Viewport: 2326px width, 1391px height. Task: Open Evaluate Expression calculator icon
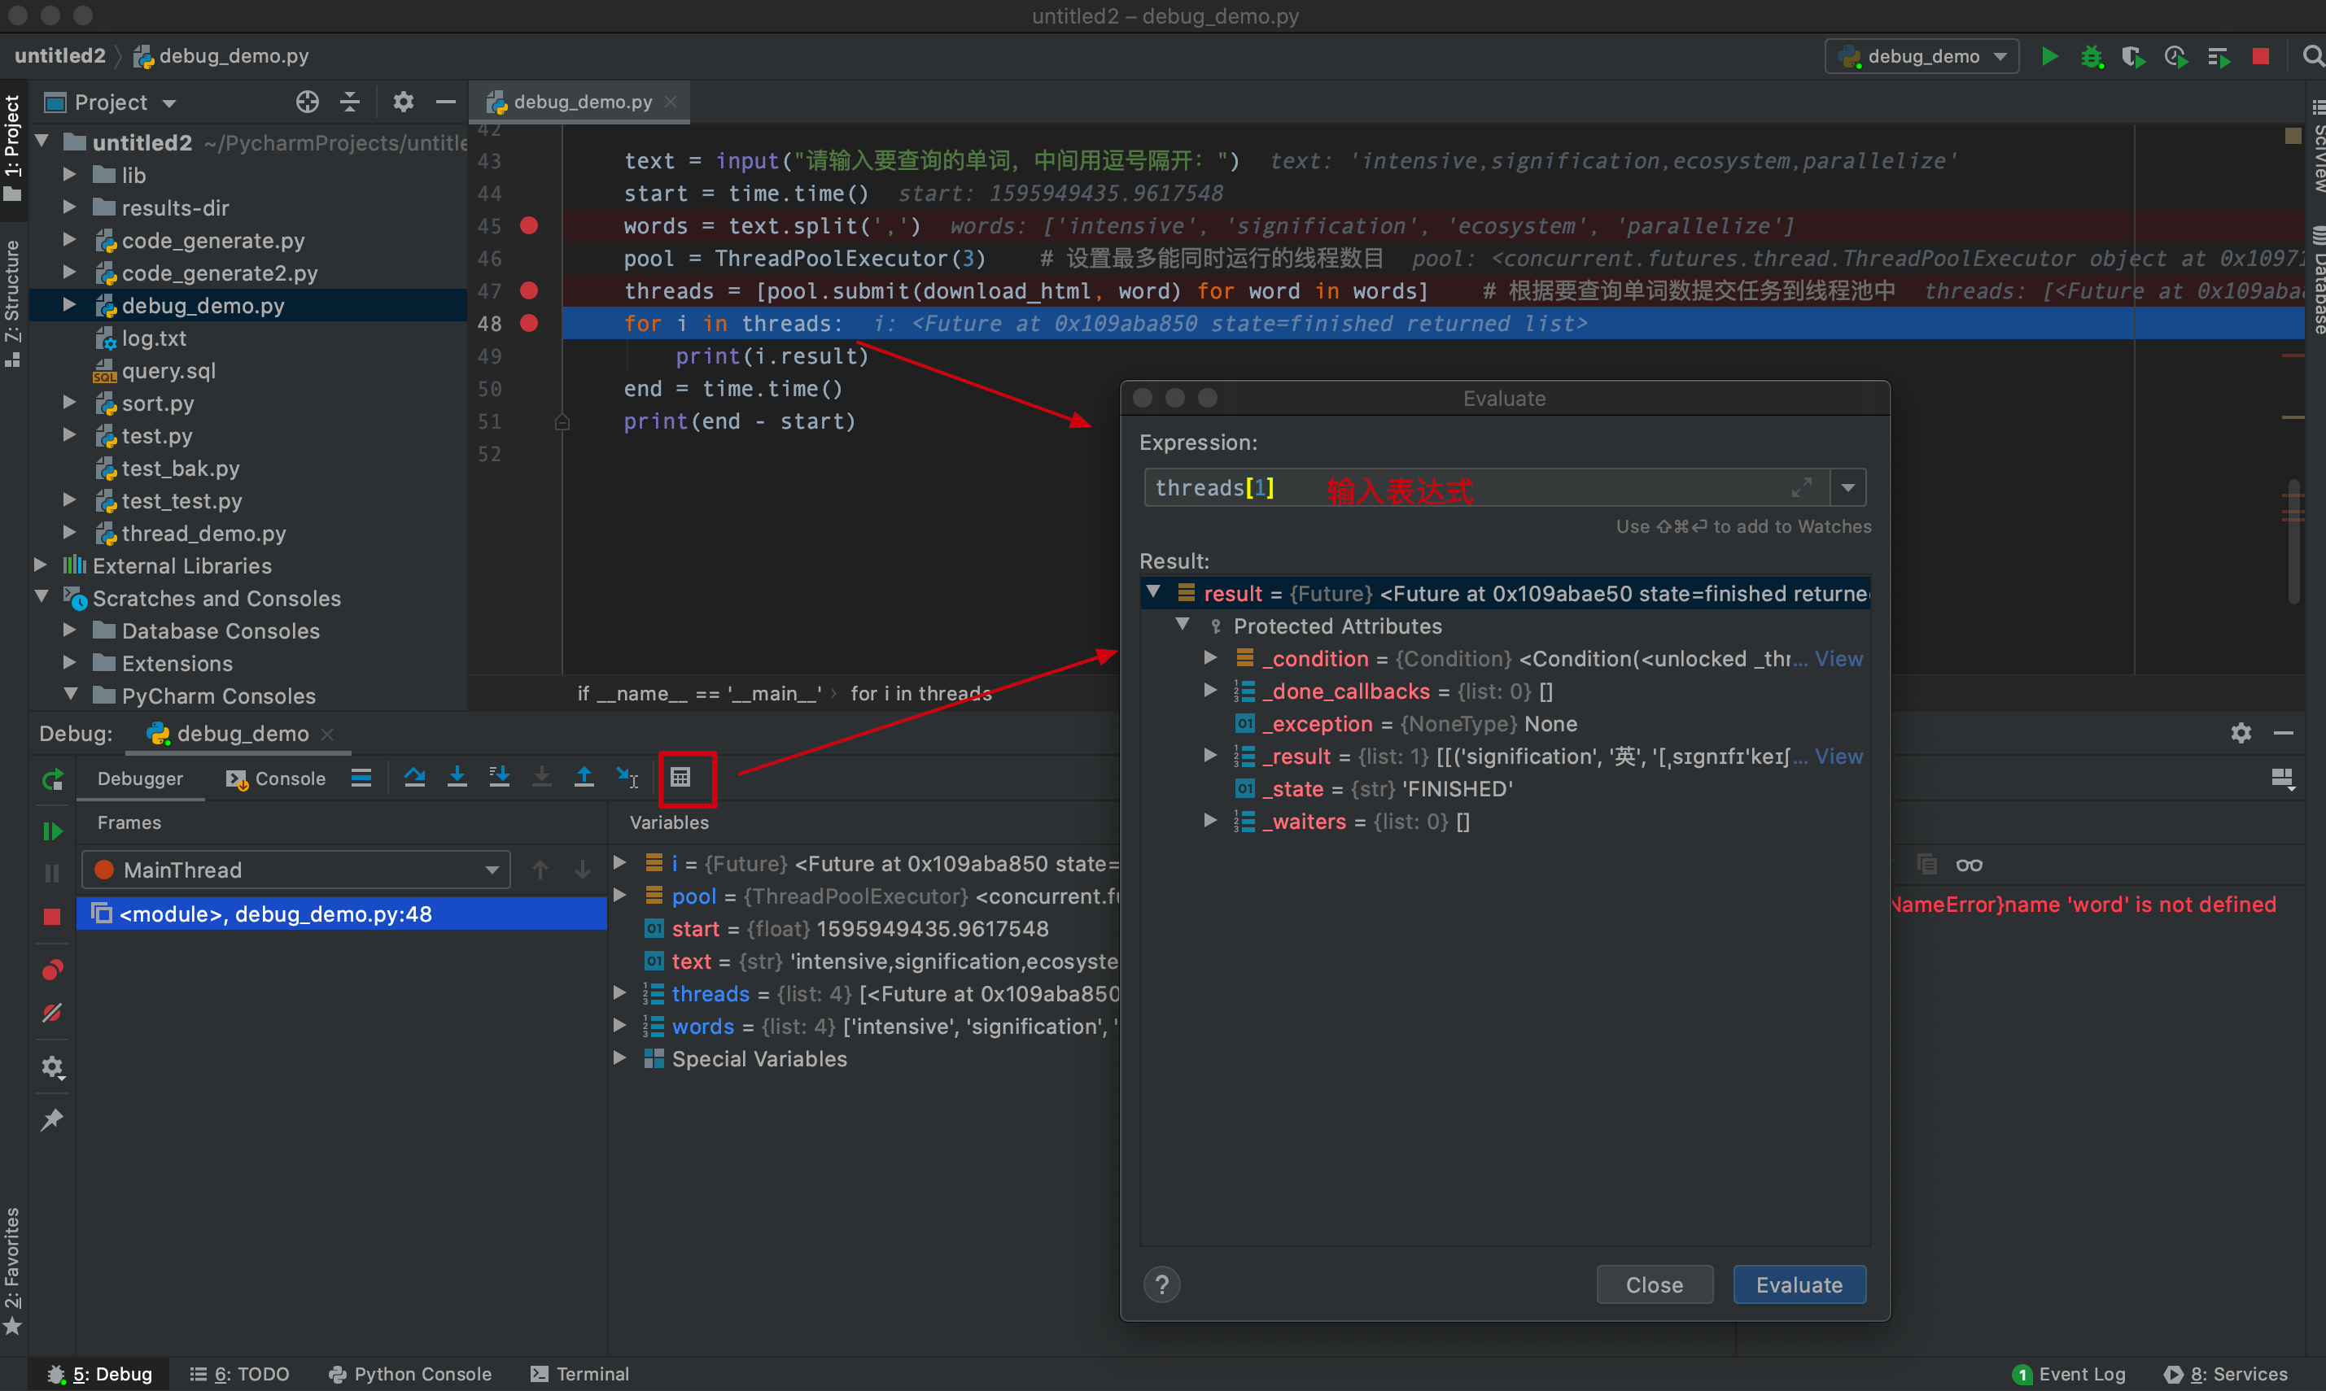pyautogui.click(x=680, y=777)
